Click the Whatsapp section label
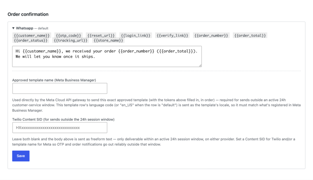313x180 pixels. coord(24,28)
